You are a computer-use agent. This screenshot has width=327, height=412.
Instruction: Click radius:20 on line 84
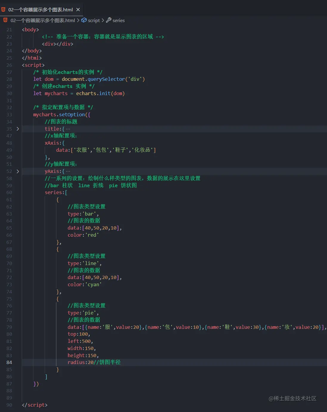(80, 362)
